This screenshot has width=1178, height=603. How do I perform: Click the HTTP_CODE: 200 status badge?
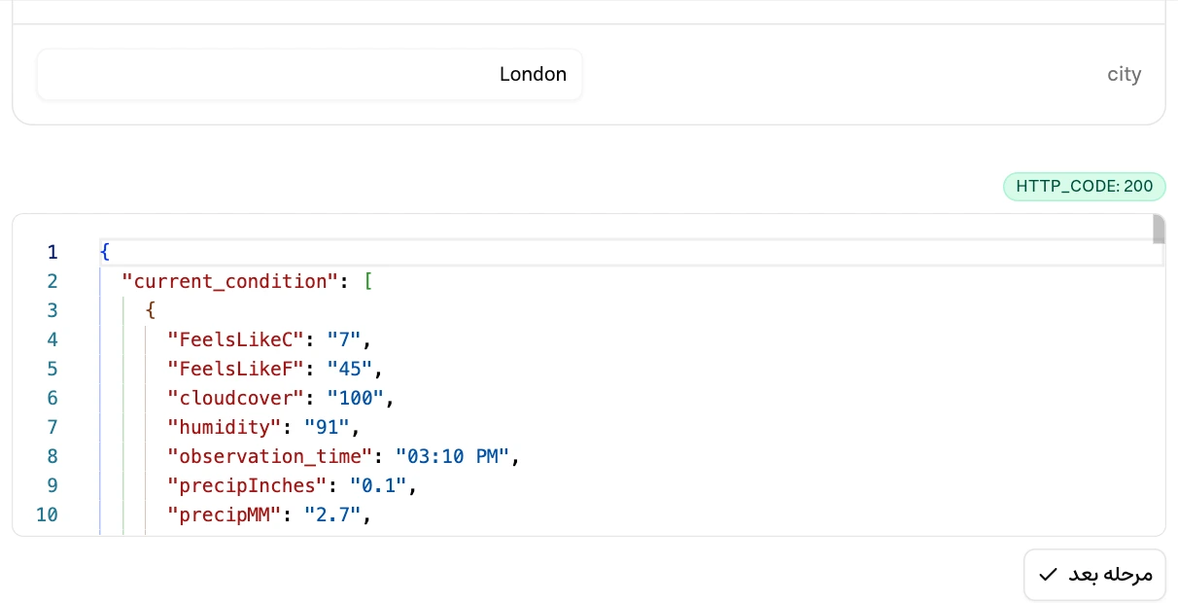[1084, 186]
